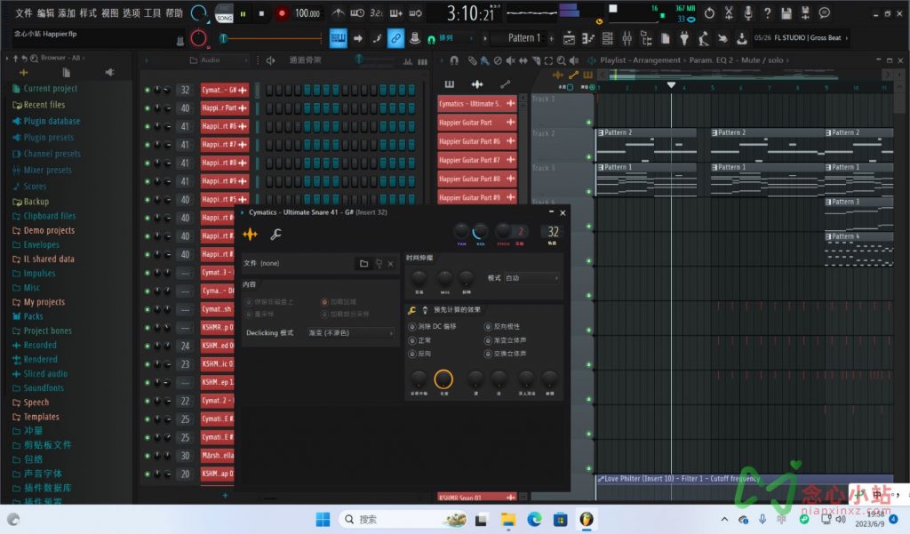910x534 pixels.
Task: Click the chat bubble icon in top bar
Action: 824,12
